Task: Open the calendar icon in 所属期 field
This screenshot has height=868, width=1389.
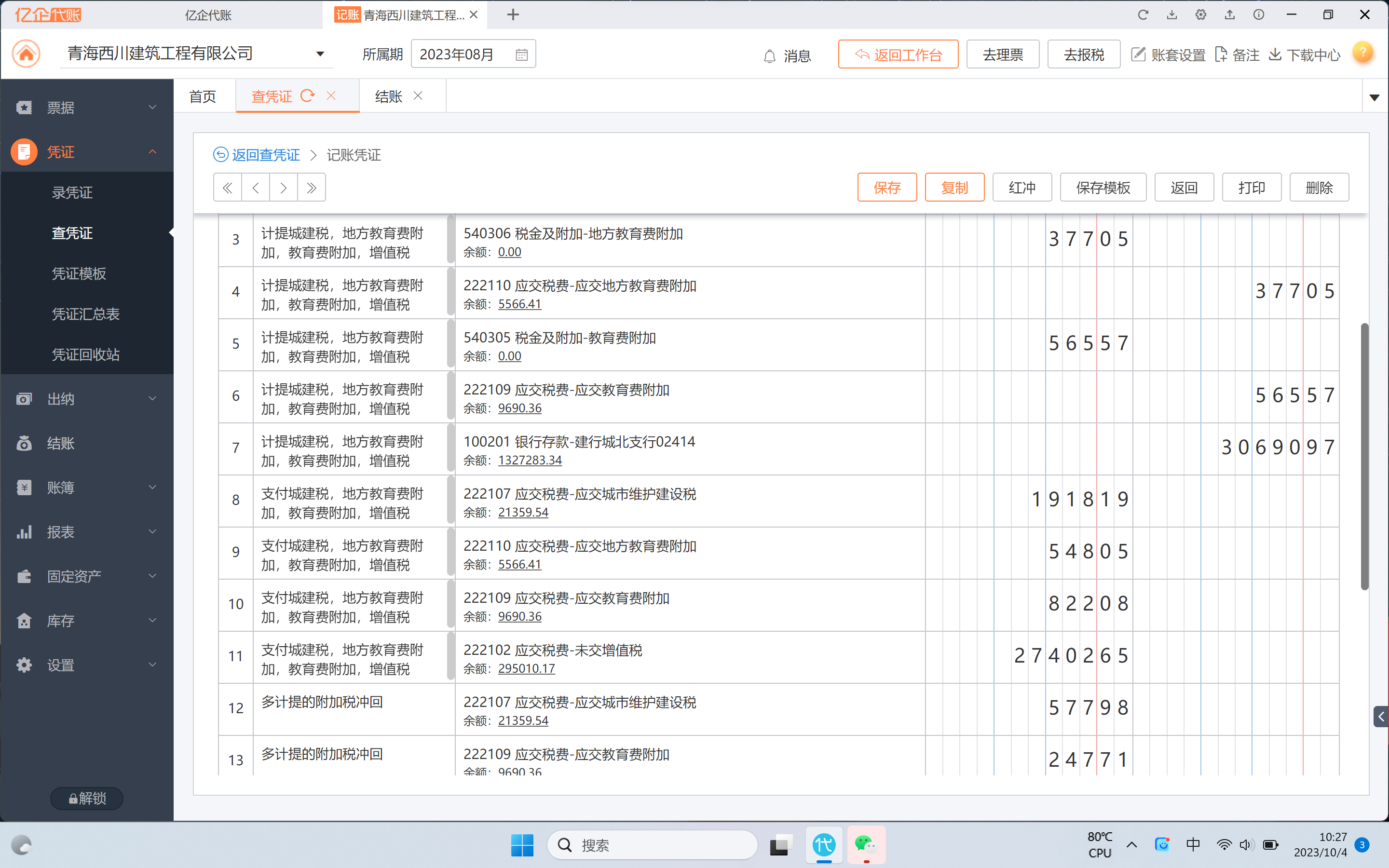Action: click(522, 54)
